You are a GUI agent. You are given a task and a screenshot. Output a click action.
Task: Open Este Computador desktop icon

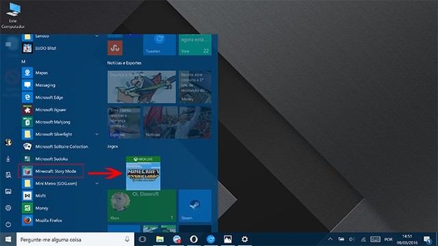click(13, 16)
